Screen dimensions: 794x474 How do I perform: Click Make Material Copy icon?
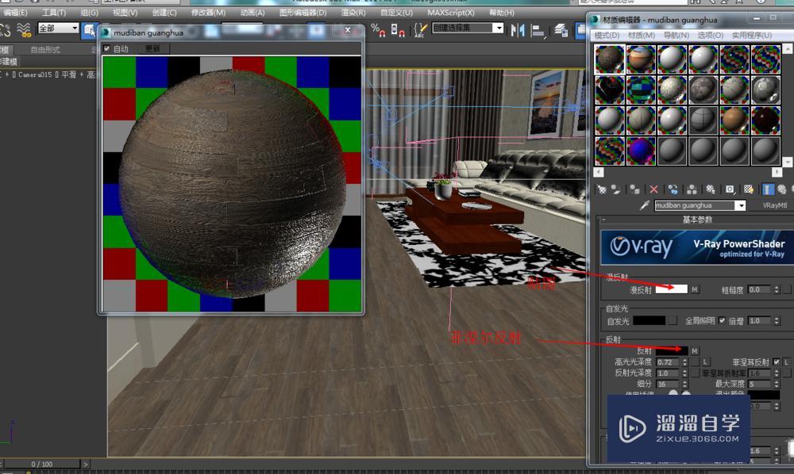pyautogui.click(x=673, y=189)
